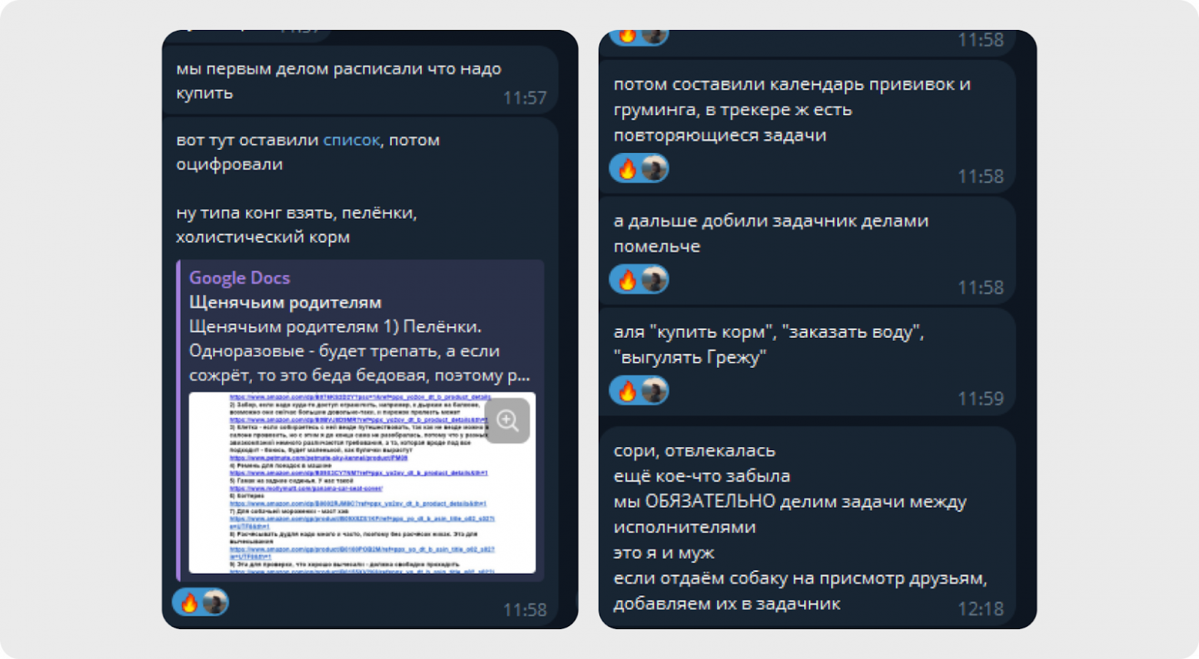Viewport: 1199px width, 659px height.
Task: Click the fire reaction below the Google Docs preview
Action: [x=188, y=602]
